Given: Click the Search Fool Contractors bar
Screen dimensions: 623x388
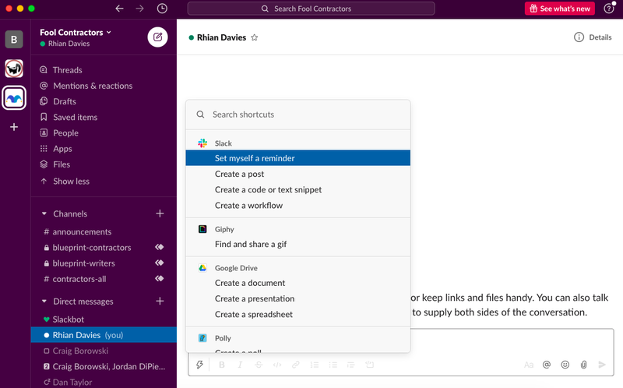Looking at the screenshot, I should [311, 9].
